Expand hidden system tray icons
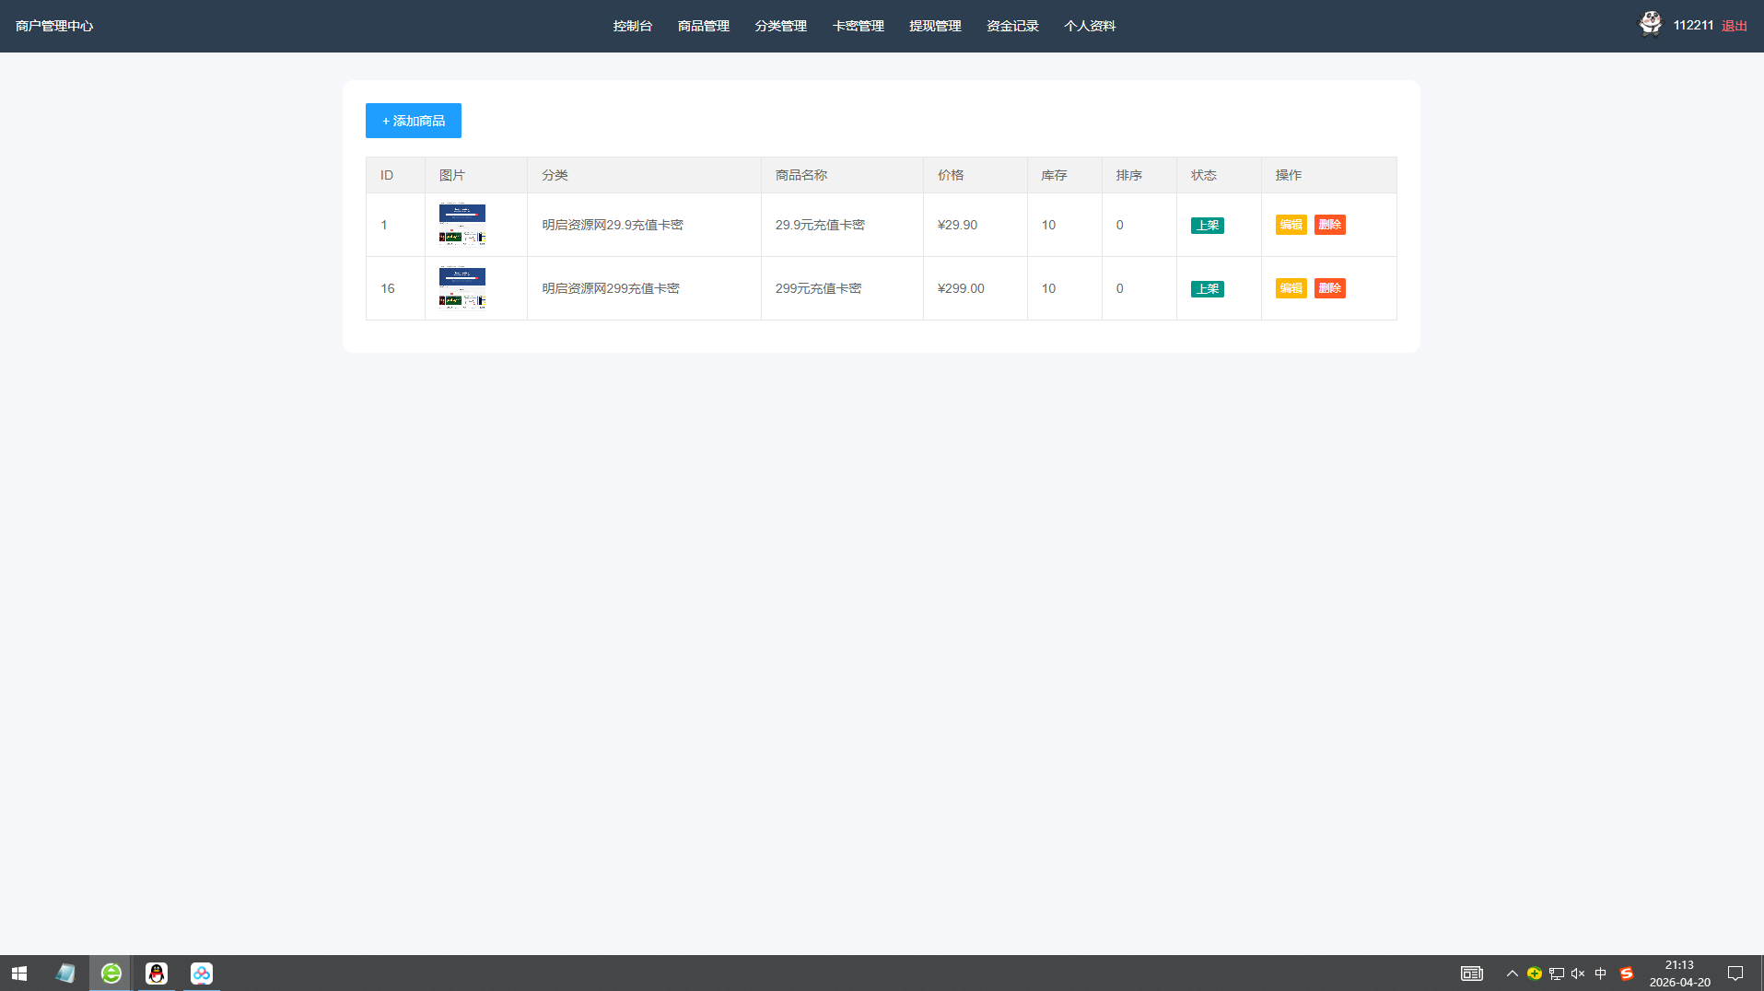The image size is (1764, 991). pyautogui.click(x=1512, y=974)
